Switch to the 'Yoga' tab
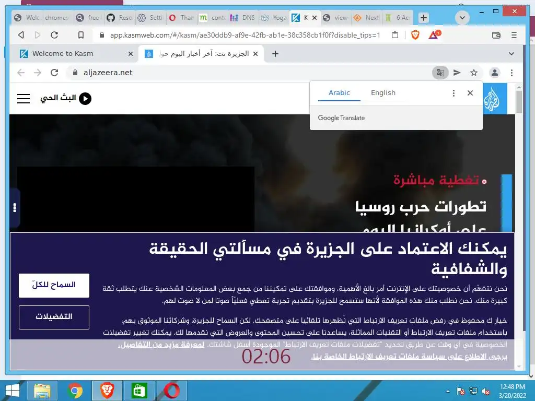Viewport: 535px width, 401px height. tap(274, 18)
